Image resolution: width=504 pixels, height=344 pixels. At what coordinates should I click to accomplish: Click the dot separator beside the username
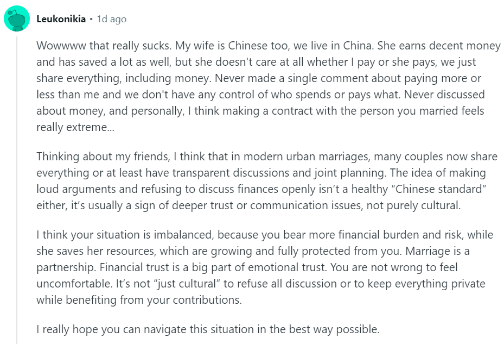tap(91, 20)
